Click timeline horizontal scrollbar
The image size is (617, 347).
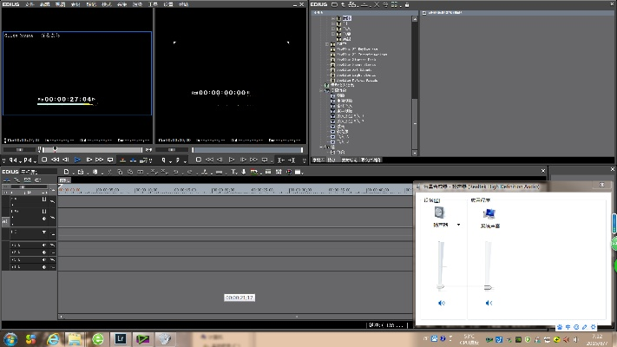pos(235,317)
